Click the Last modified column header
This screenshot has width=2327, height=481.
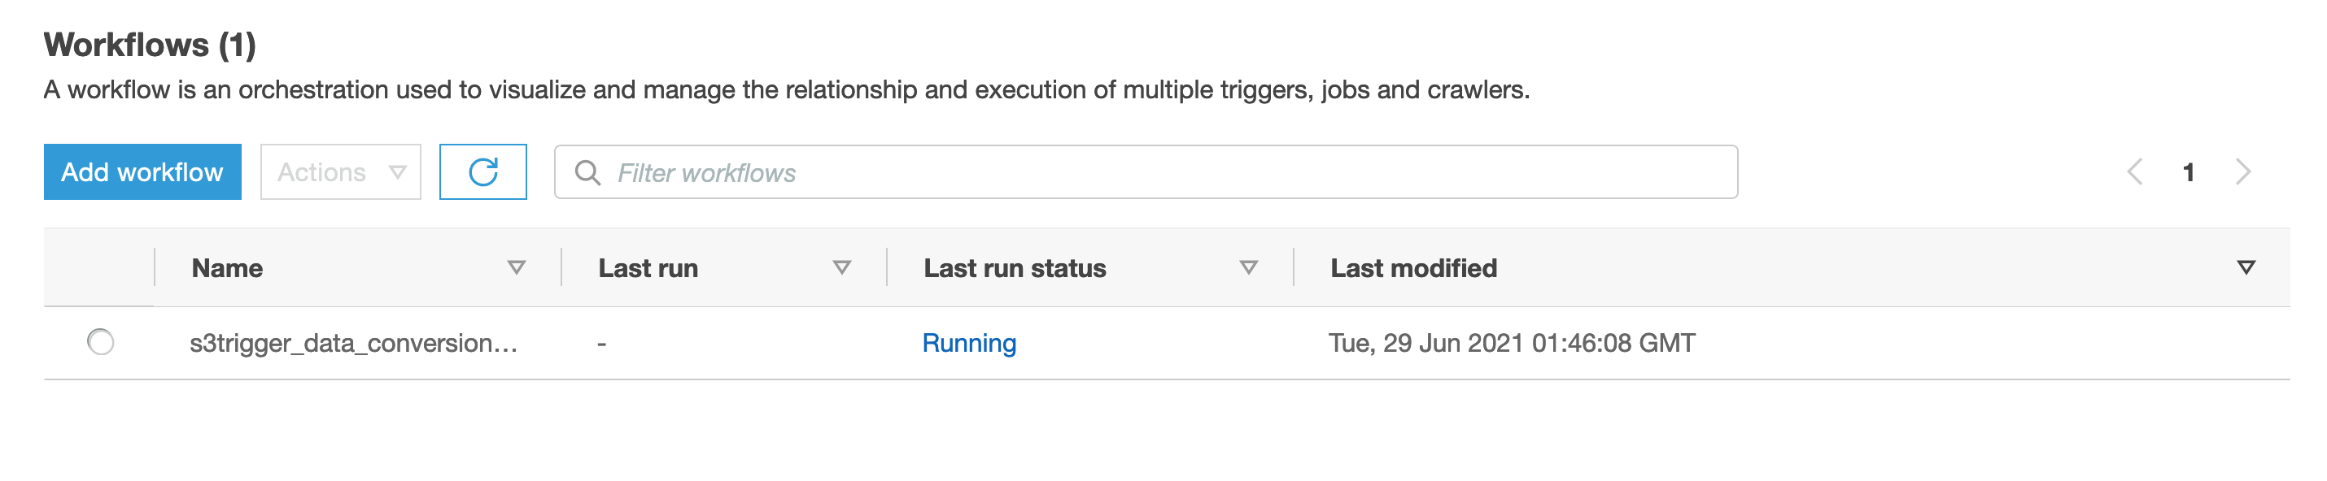(x=1414, y=268)
